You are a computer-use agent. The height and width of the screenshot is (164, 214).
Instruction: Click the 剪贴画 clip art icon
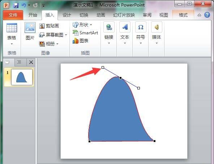42,26
